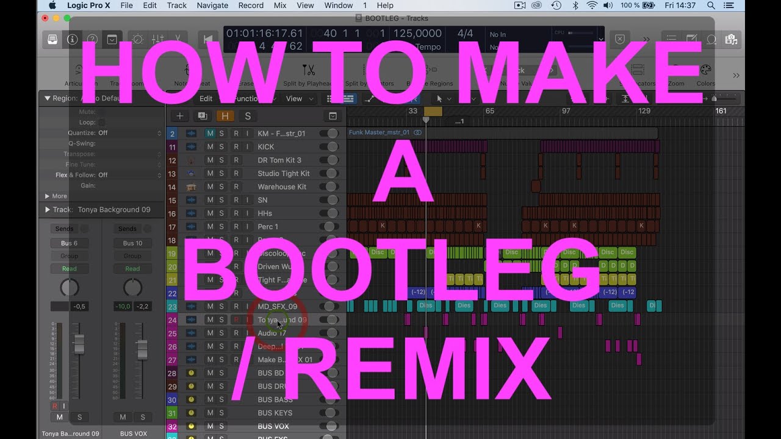Open the track header options box icon

point(333,116)
